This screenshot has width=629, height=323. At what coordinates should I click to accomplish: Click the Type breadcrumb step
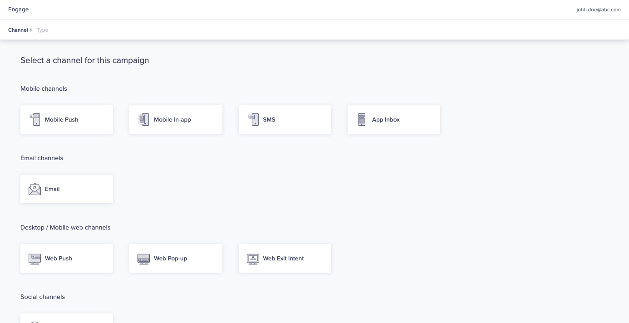click(x=42, y=30)
